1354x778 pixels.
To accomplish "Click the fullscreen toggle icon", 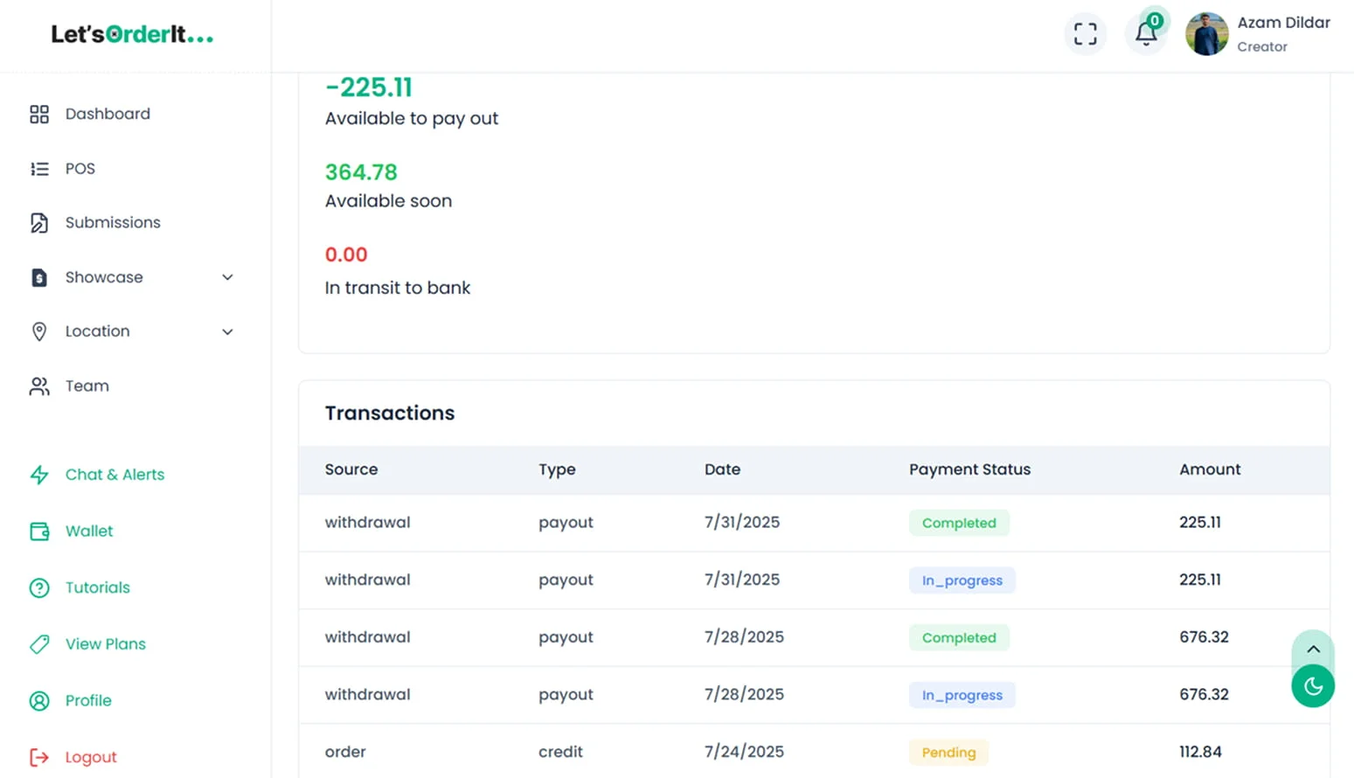I will point(1085,34).
